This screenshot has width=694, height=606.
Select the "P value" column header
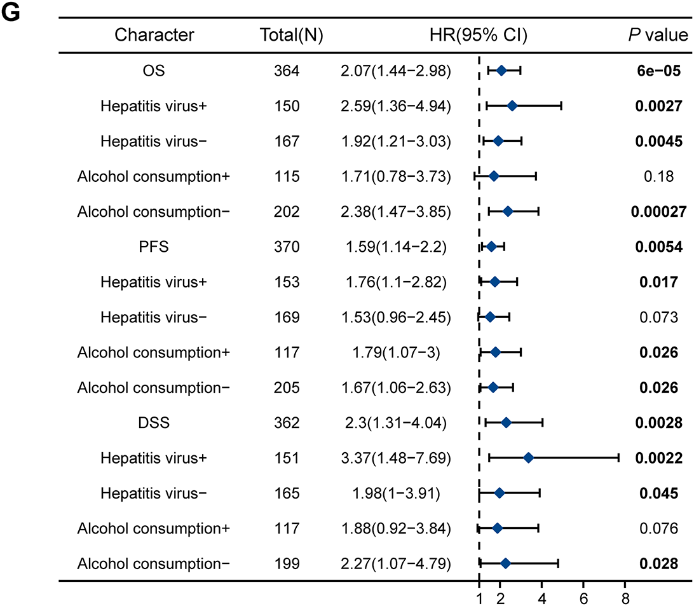(x=657, y=35)
